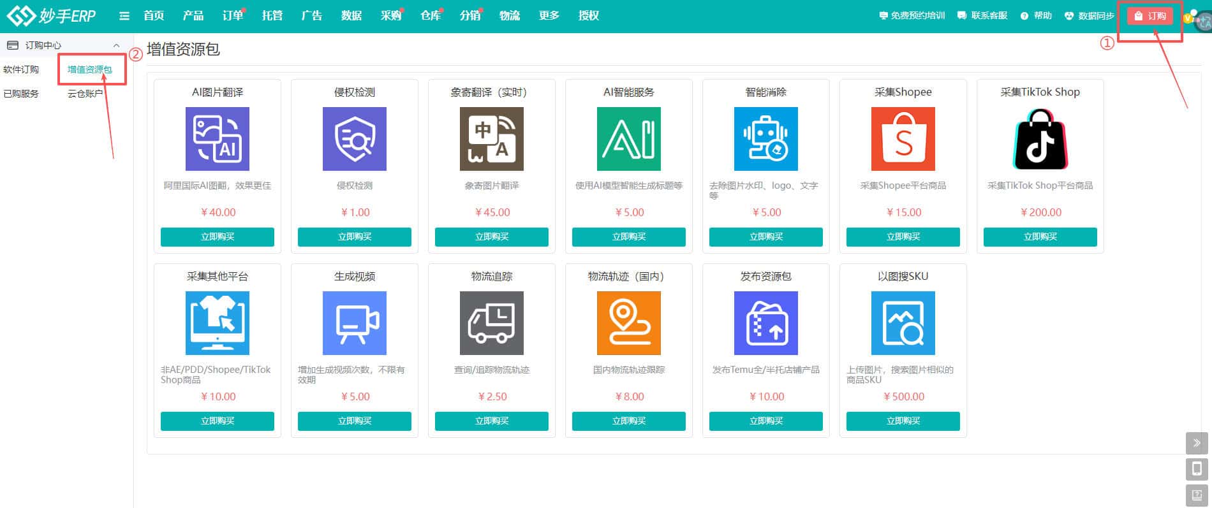This screenshot has height=508, width=1212.
Task: Click 立即购买 under 物流追踪
Action: point(492,421)
